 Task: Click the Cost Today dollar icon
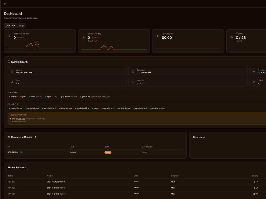pos(157,36)
